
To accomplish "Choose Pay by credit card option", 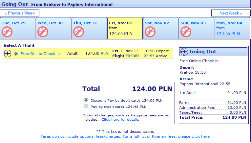I will [86, 106].
